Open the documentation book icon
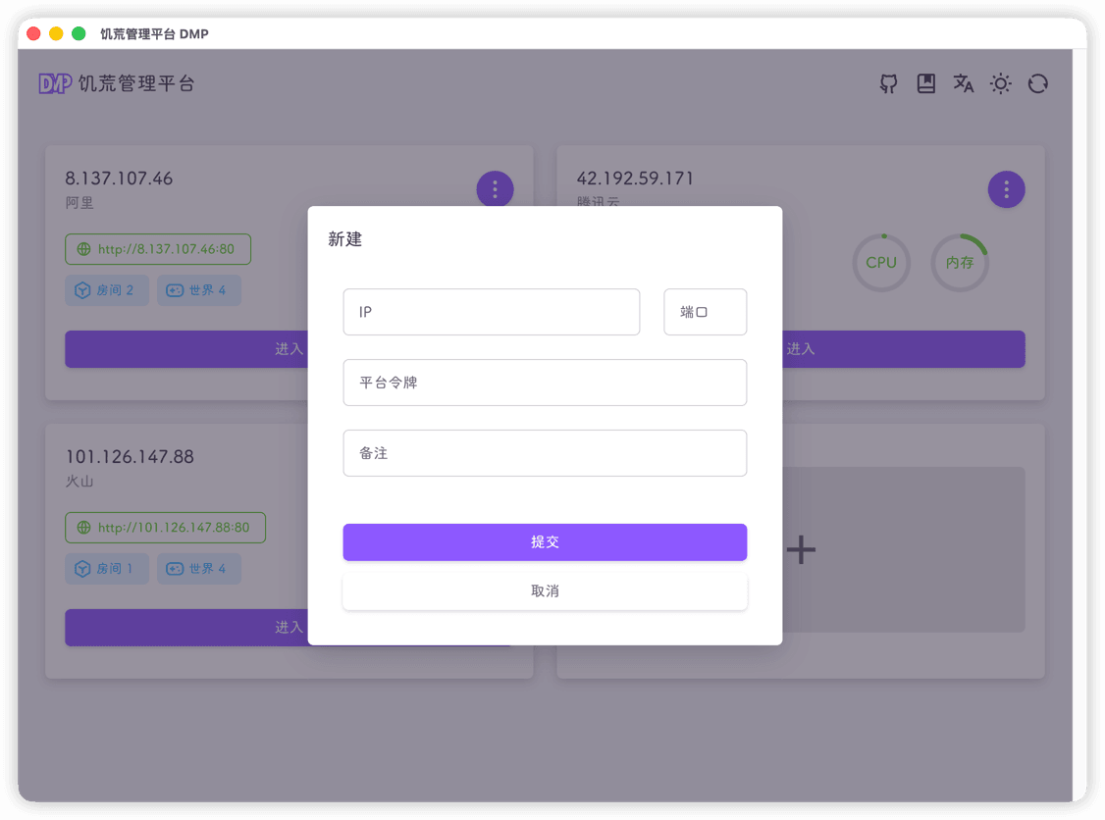The height and width of the screenshot is (820, 1105). 925,84
